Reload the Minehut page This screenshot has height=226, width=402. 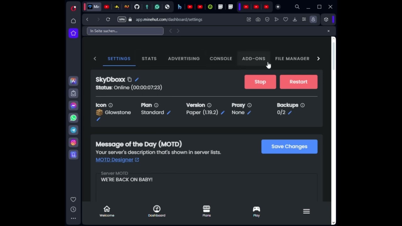pyautogui.click(x=108, y=19)
